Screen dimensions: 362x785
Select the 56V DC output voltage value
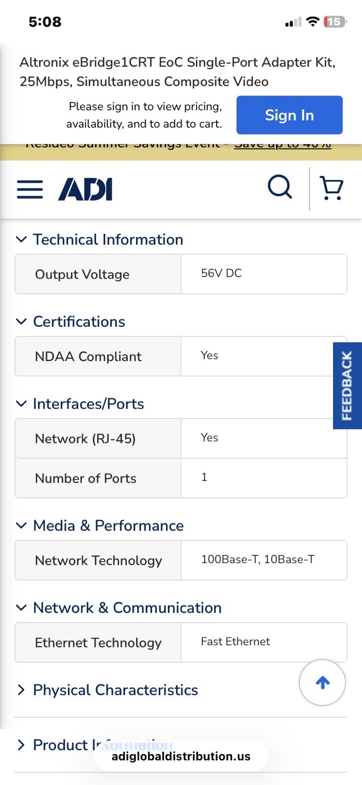221,273
